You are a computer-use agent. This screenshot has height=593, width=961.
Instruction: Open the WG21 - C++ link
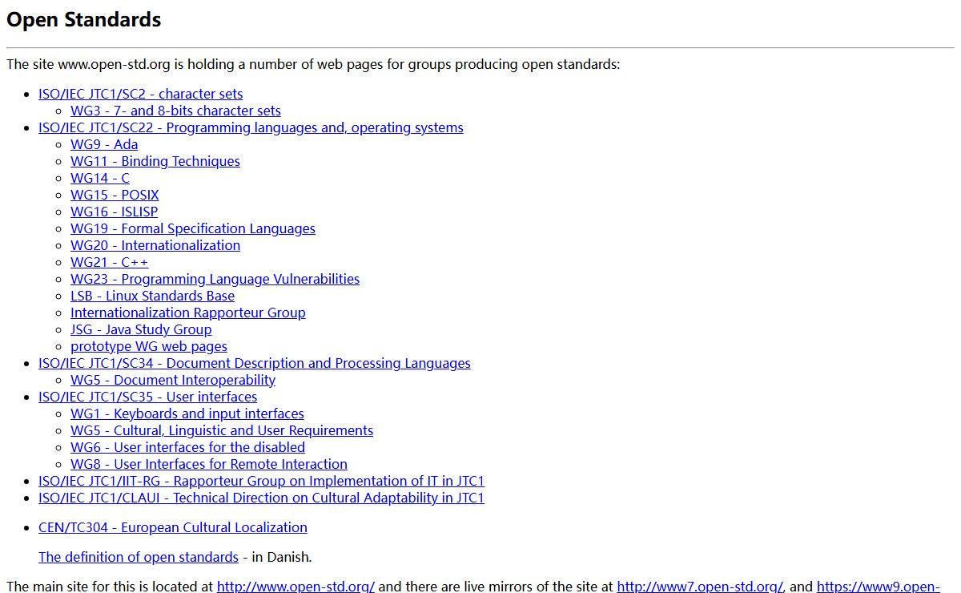click(x=109, y=262)
